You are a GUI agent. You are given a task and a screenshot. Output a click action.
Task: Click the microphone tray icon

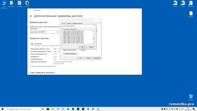(x=177, y=109)
